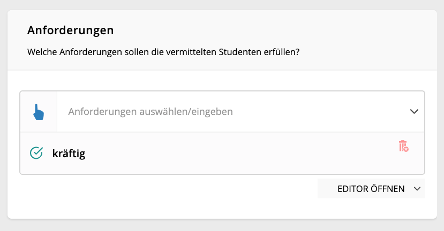This screenshot has width=444, height=231.
Task: Delete the kräftig requirement with trash icon
Action: [403, 146]
